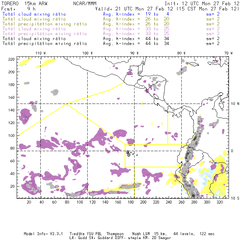
Task: Click the '110 W' longitude label
Action: tap(41, 53)
